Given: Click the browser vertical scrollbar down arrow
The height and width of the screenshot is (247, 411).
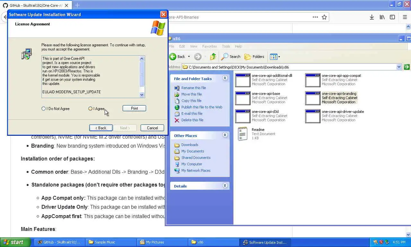Looking at the screenshot, I should (x=408, y=235).
